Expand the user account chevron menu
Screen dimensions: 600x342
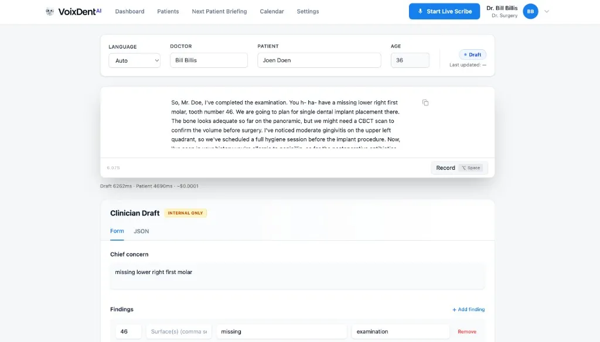coord(547,12)
